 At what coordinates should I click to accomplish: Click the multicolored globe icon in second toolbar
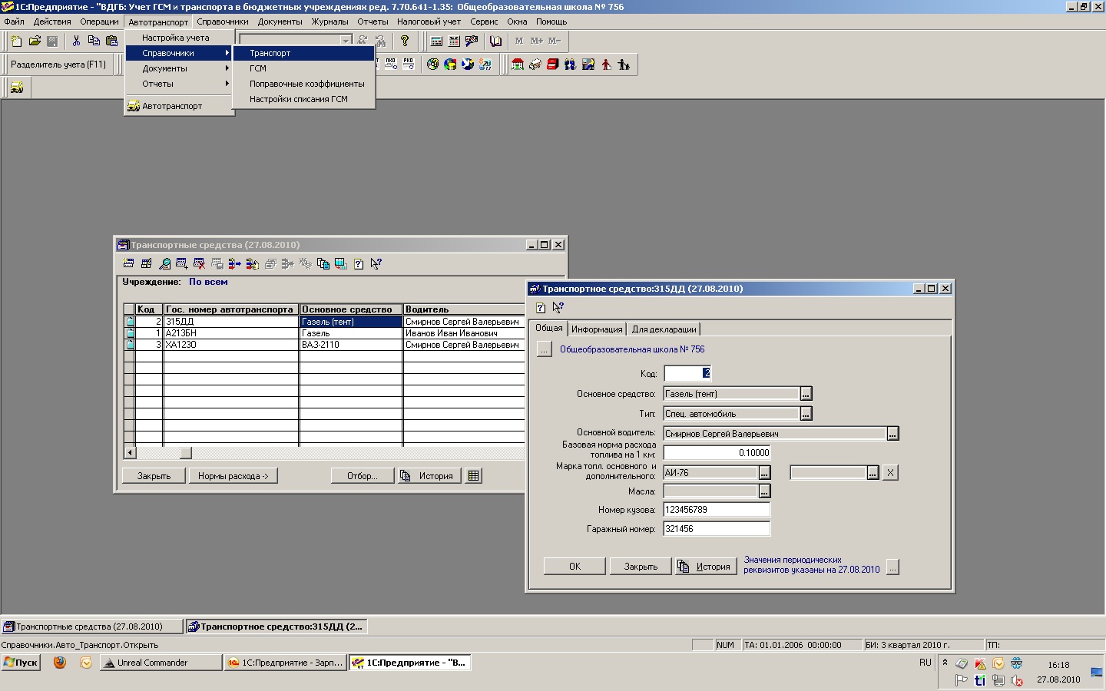pos(450,64)
